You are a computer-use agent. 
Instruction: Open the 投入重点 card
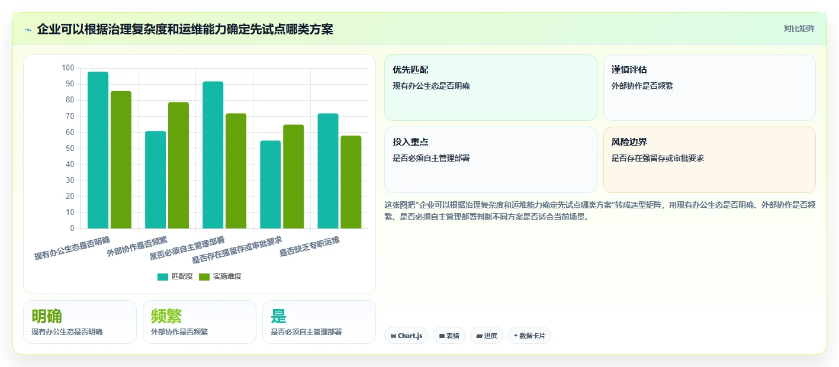(x=491, y=160)
